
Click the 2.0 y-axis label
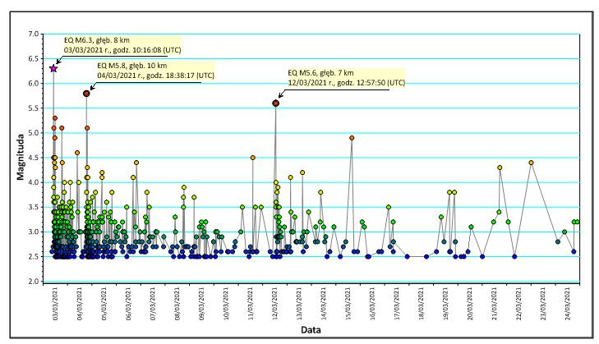pos(34,282)
